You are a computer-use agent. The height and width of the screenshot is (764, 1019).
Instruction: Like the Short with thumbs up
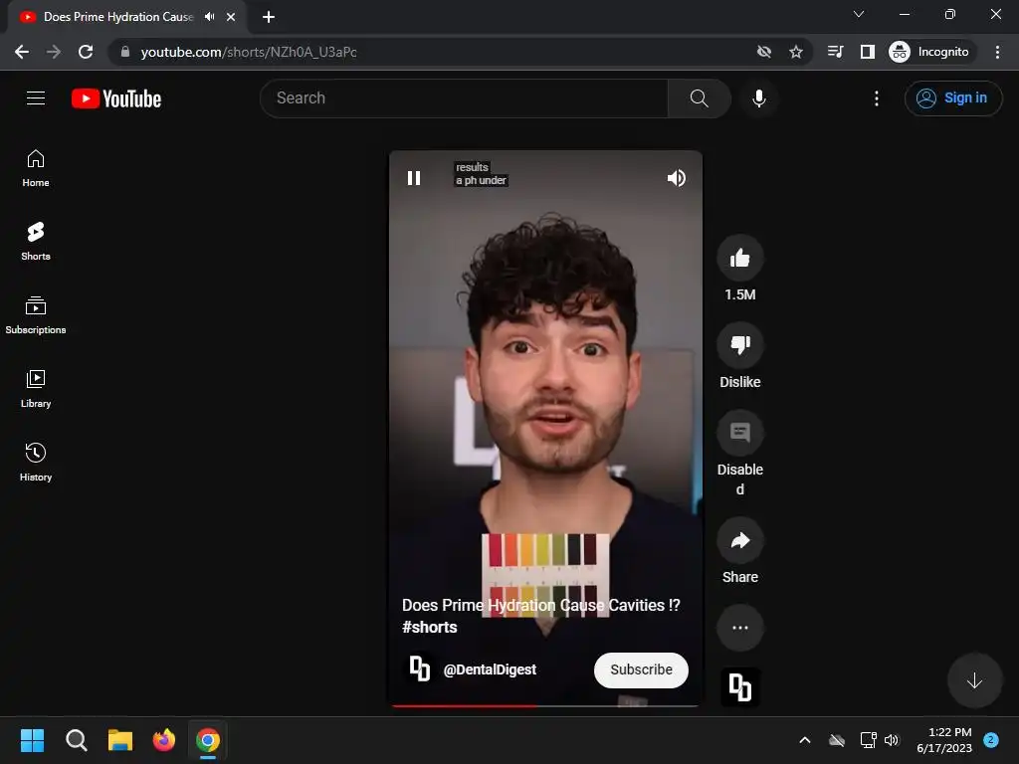(x=739, y=258)
